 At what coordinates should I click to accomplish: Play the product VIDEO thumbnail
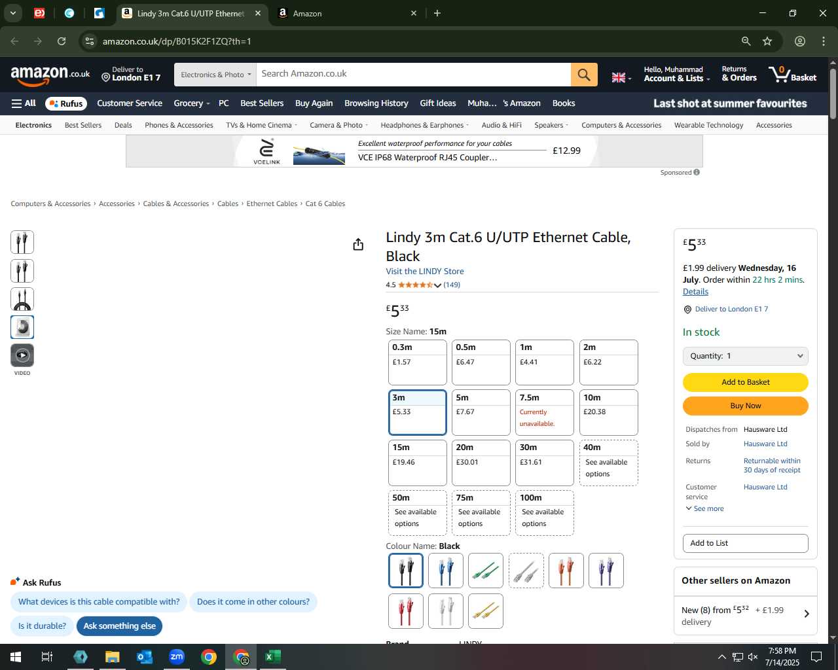pyautogui.click(x=22, y=355)
